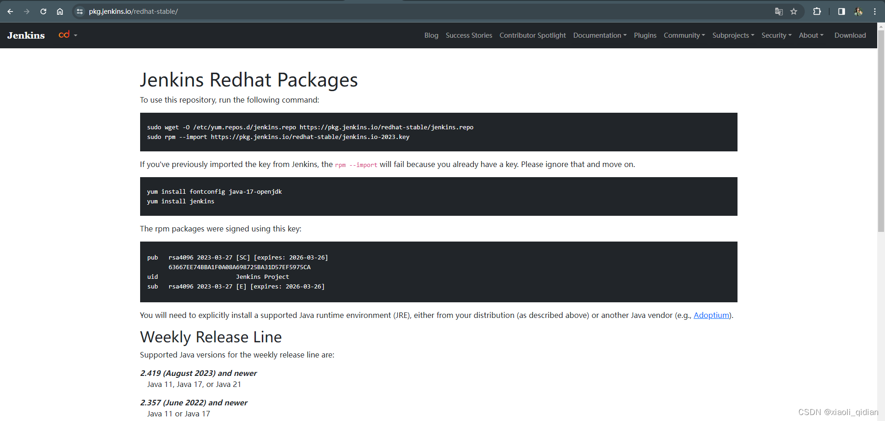Open the Plugins navigation item
This screenshot has width=885, height=421.
(x=645, y=35)
